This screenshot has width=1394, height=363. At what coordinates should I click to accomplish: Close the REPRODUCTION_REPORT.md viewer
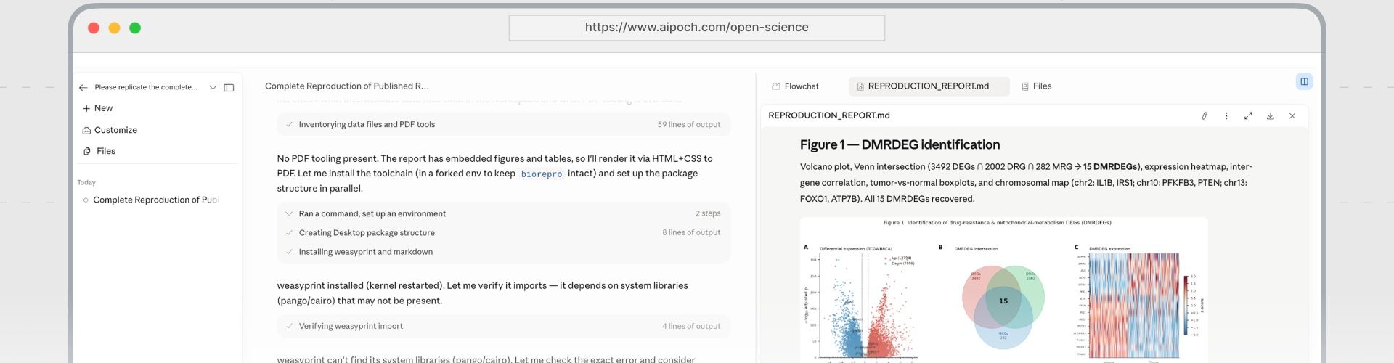[x=1292, y=115]
